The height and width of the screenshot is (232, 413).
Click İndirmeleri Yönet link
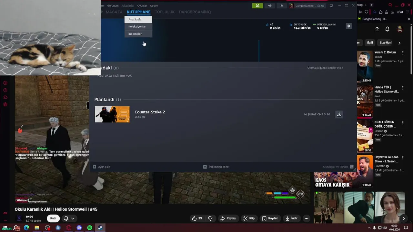click(x=216, y=167)
